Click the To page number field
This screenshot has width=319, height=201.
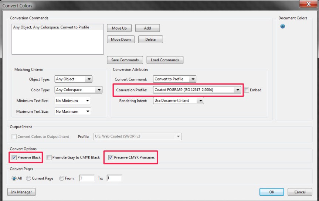pos(114,178)
